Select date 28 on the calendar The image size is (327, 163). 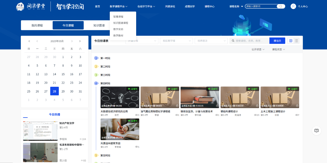coord(54,91)
